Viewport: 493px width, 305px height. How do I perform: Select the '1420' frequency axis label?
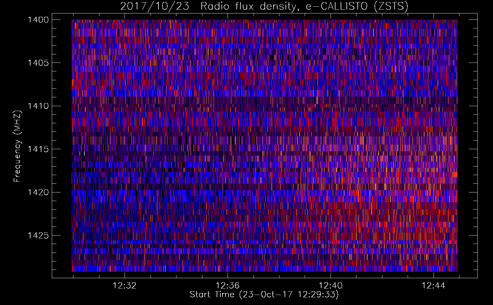coord(38,192)
